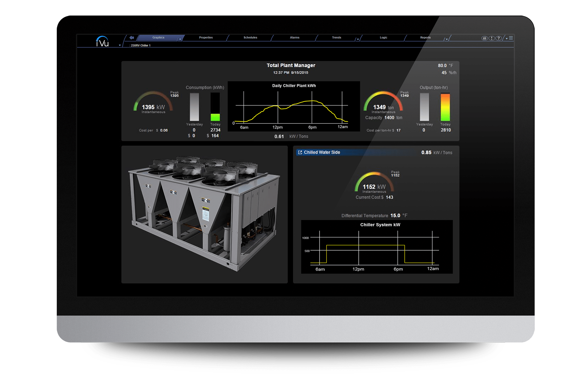Open the Schedules tab
Image resolution: width=585 pixels, height=390 pixels.
250,38
